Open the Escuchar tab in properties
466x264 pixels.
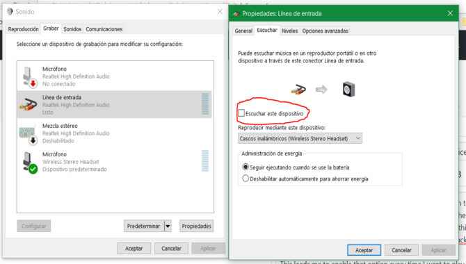[x=267, y=31]
